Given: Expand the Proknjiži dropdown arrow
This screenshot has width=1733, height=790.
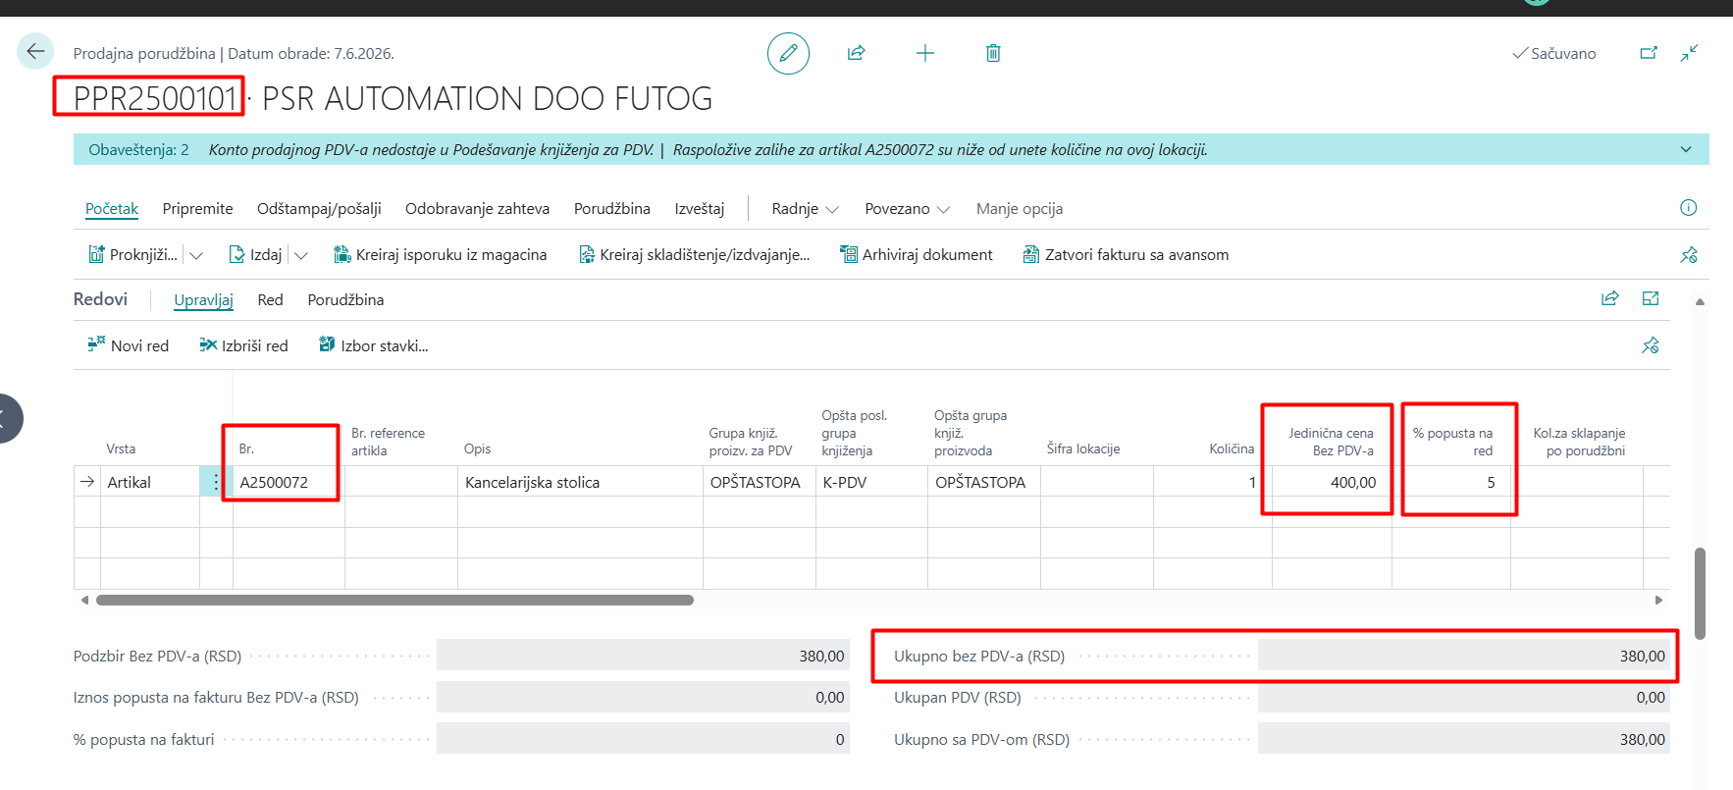Looking at the screenshot, I should (196, 255).
